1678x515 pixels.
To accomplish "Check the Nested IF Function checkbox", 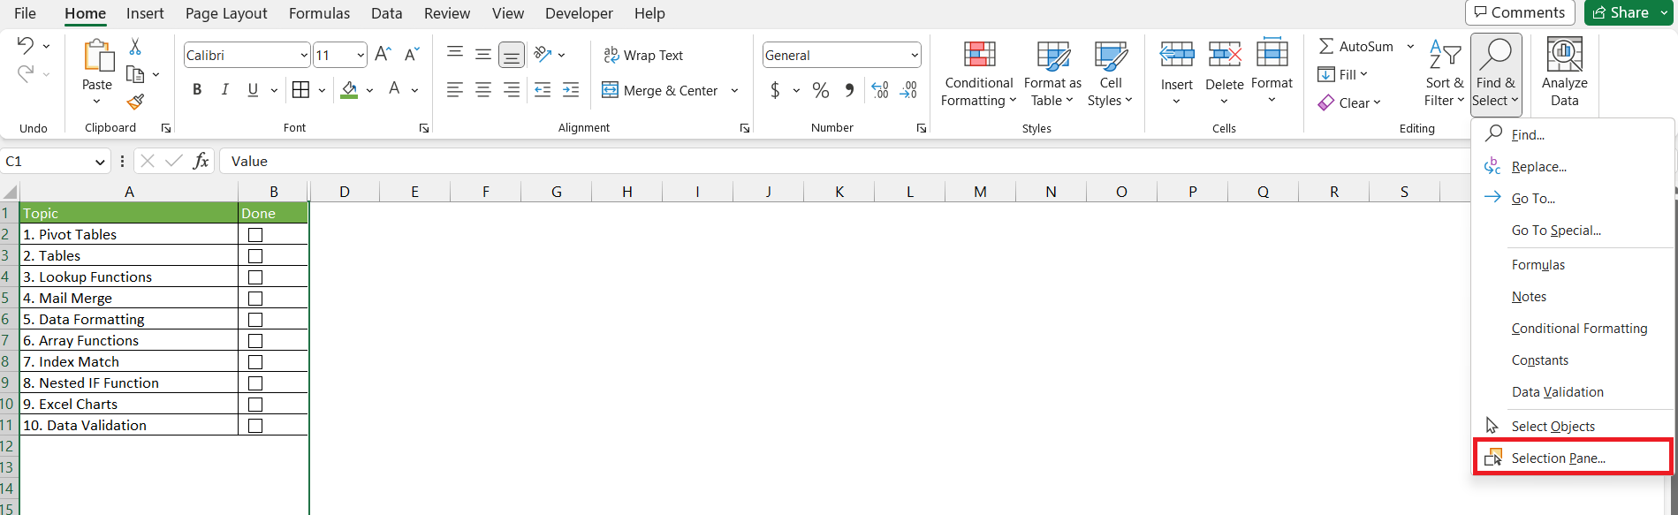I will (x=255, y=383).
